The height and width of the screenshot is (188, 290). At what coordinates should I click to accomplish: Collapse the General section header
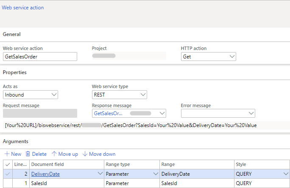(12, 34)
